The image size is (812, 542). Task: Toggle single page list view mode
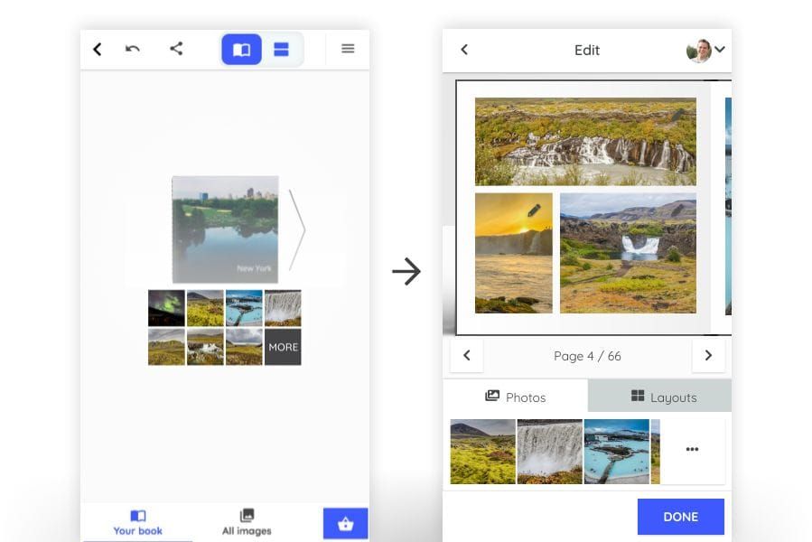[282, 50]
